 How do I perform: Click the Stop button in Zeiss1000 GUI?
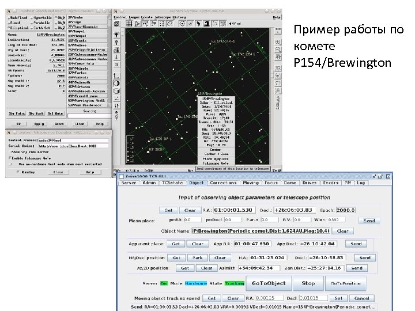click(308, 283)
